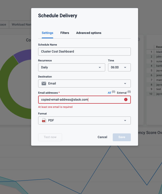Switch to the Settings tab
Image resolution: width=162 pixels, height=194 pixels.
coord(48,33)
